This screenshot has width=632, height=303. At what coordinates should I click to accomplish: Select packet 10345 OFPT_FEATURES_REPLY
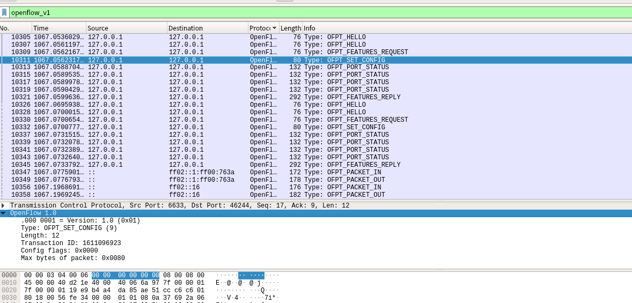pyautogui.click(x=316, y=165)
